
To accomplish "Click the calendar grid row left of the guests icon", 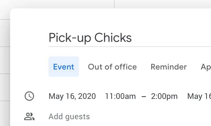I will pyautogui.click(x=5, y=114).
